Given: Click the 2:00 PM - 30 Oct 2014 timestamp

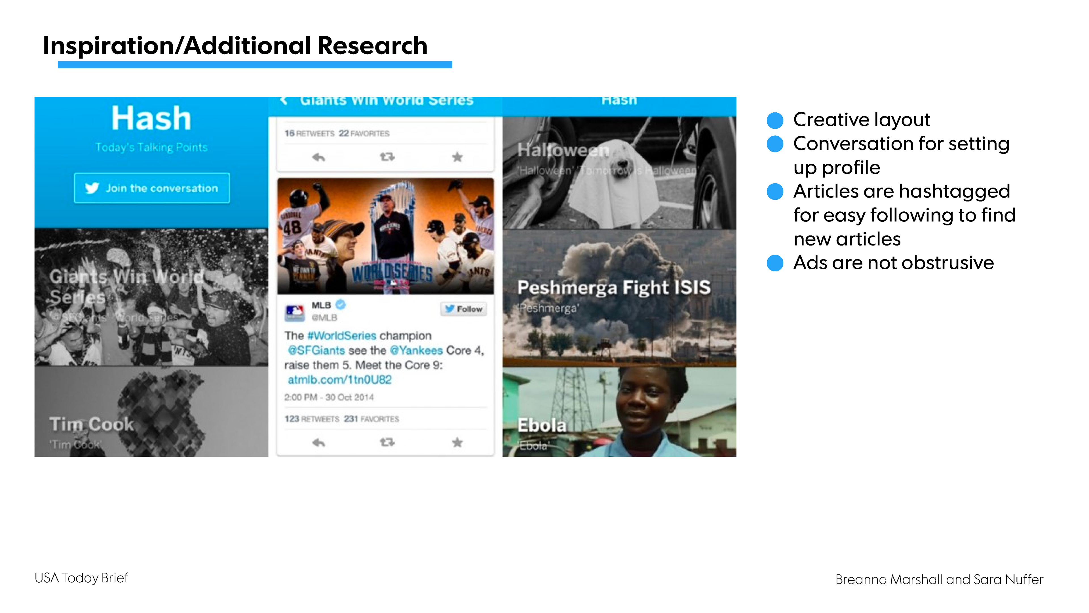Looking at the screenshot, I should coord(329,397).
